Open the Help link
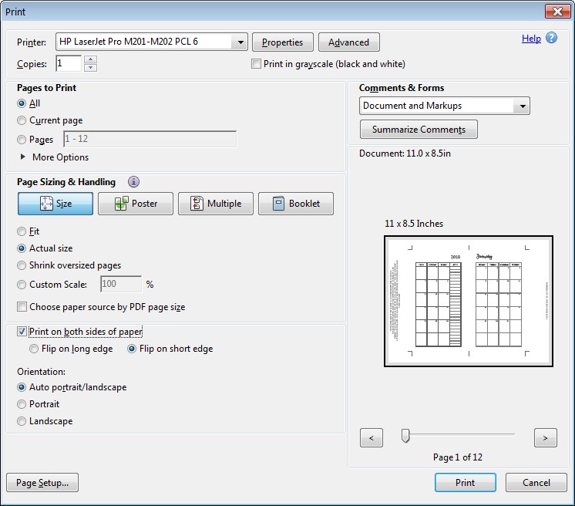The height and width of the screenshot is (506, 575). click(531, 38)
